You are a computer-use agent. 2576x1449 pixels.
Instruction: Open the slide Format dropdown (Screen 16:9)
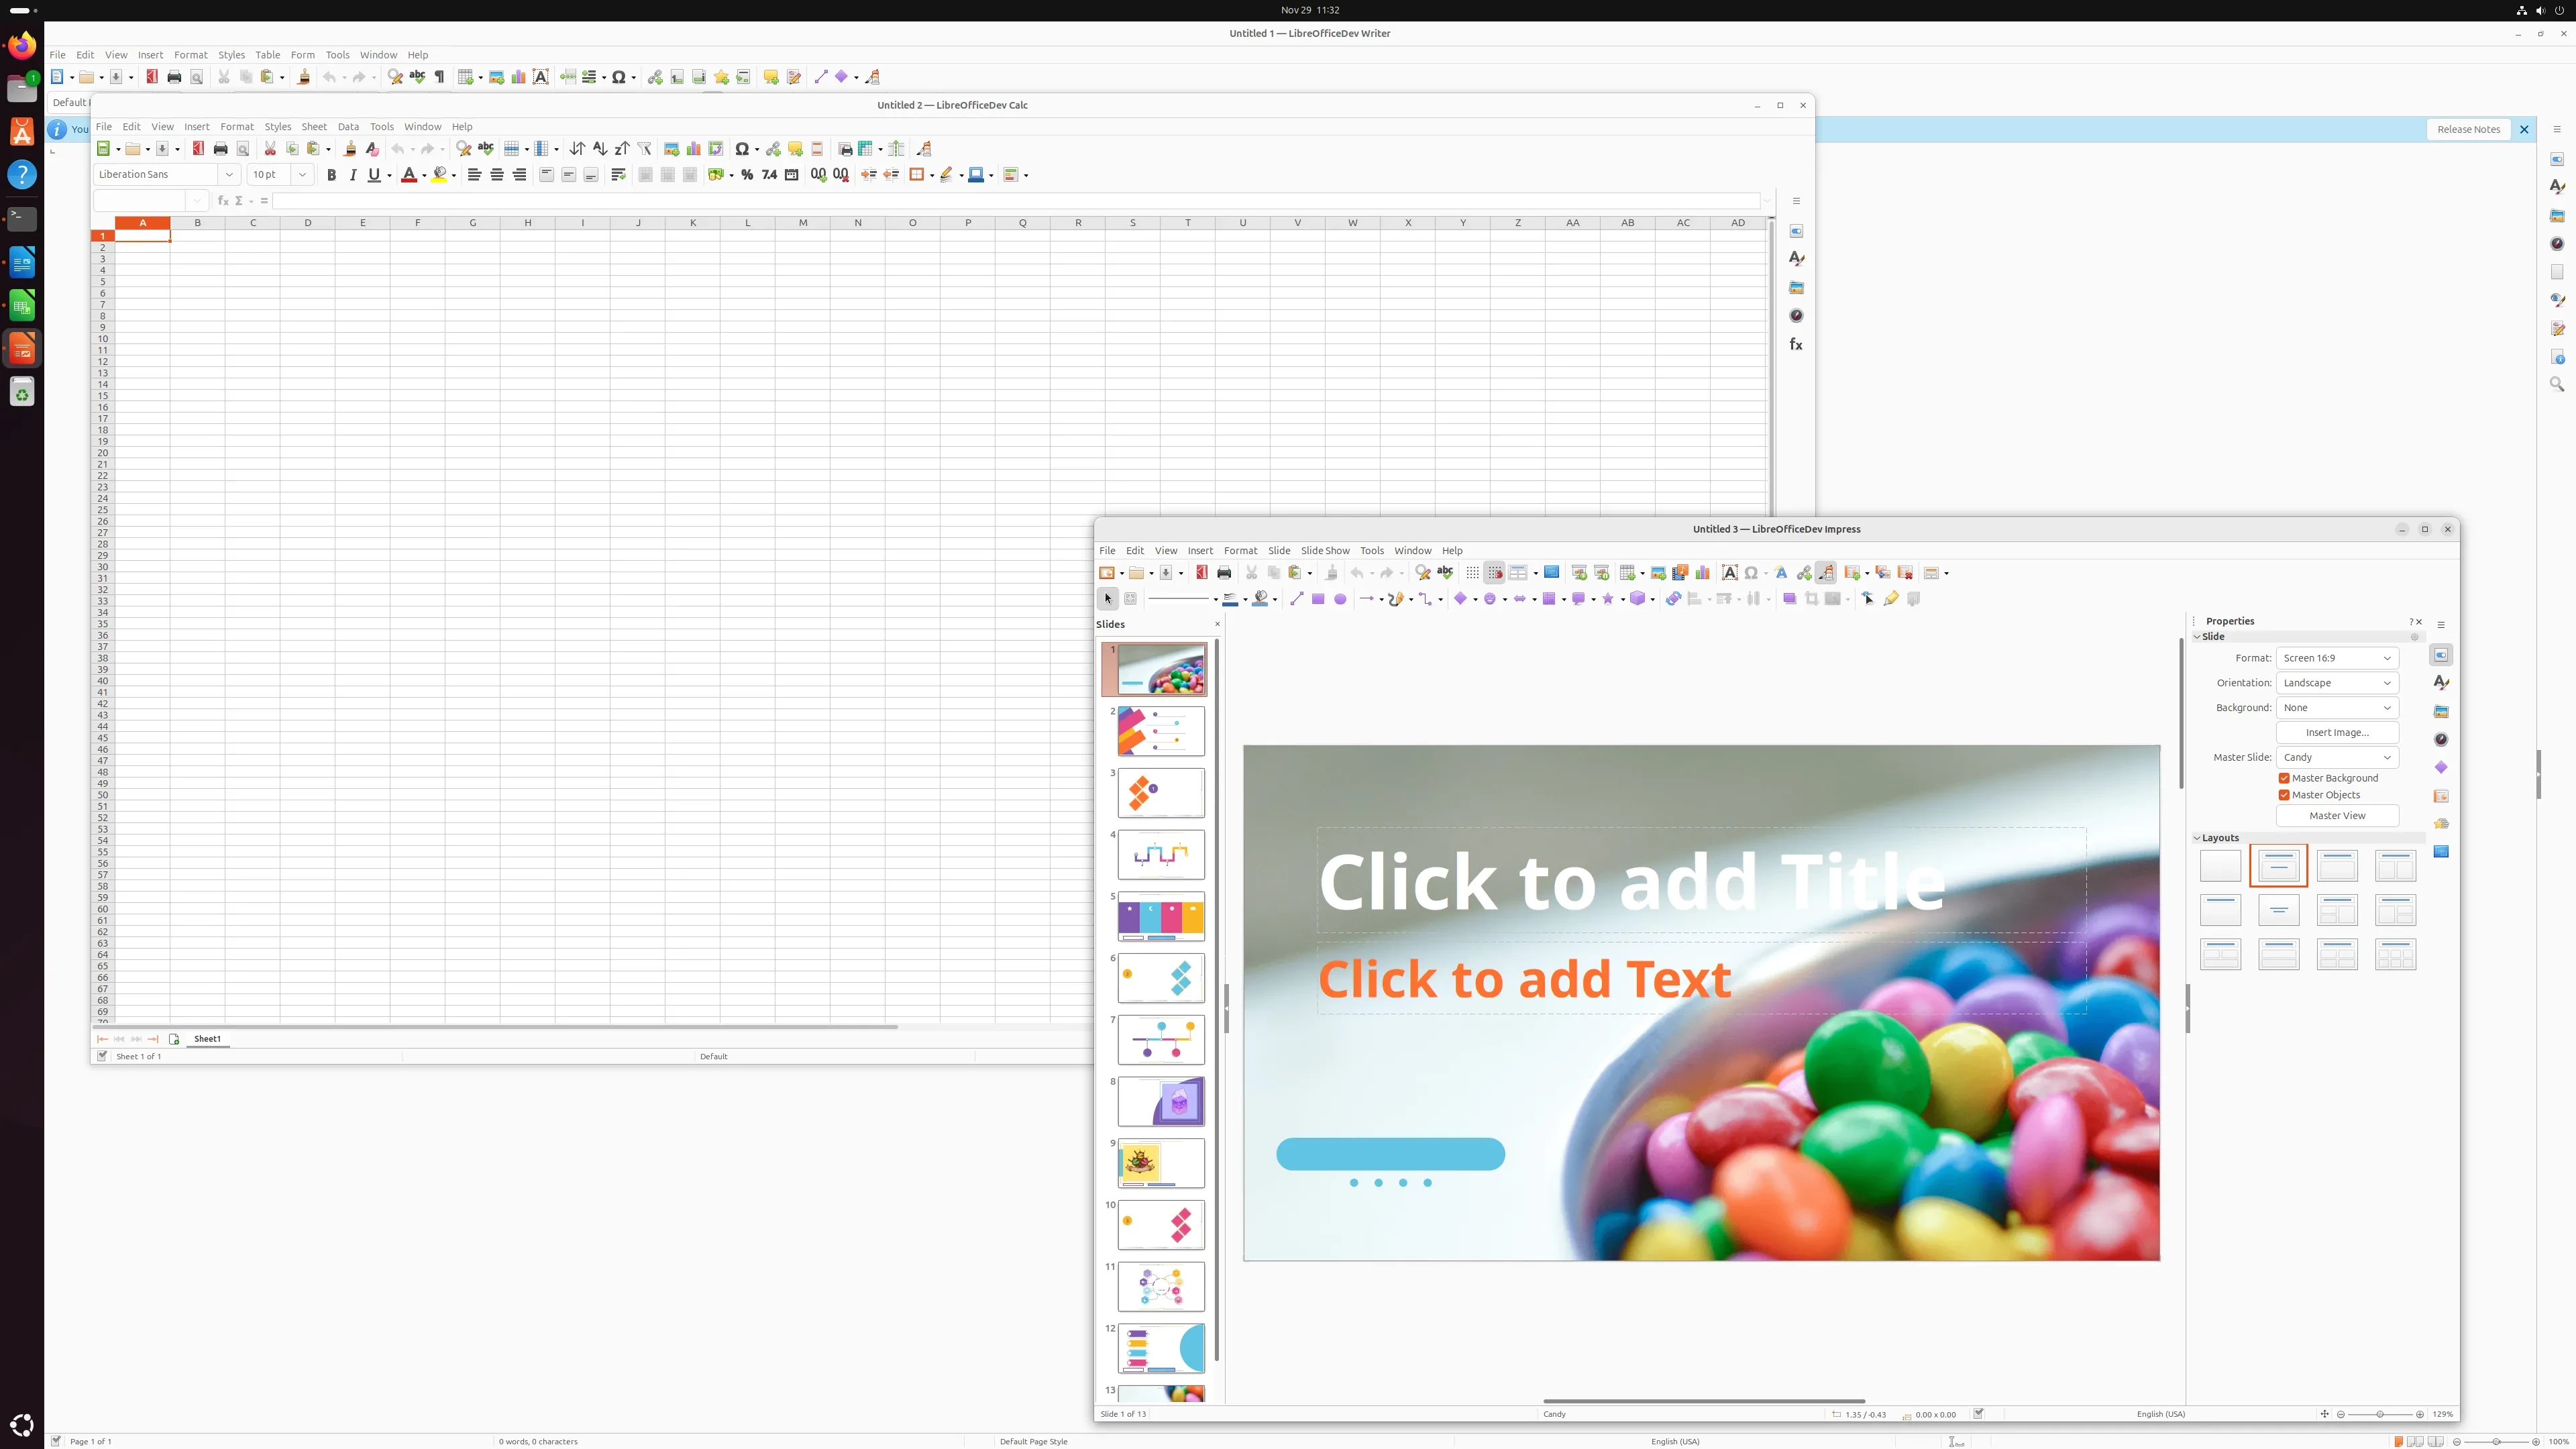point(2337,658)
